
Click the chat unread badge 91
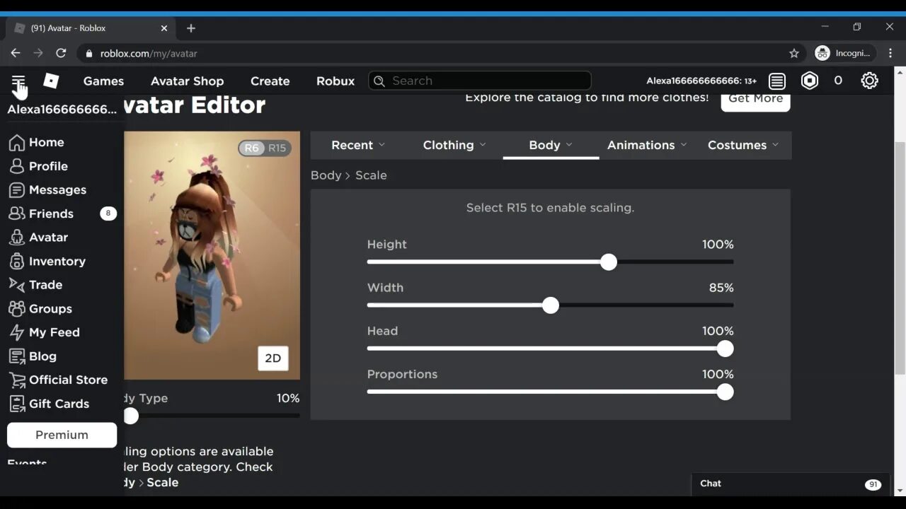click(x=873, y=484)
